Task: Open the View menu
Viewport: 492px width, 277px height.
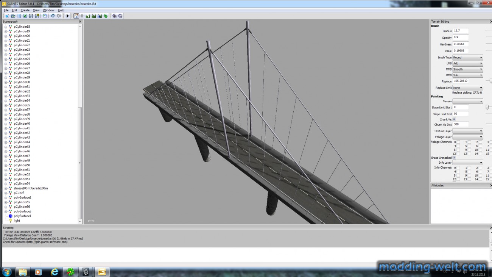Action: point(36,10)
